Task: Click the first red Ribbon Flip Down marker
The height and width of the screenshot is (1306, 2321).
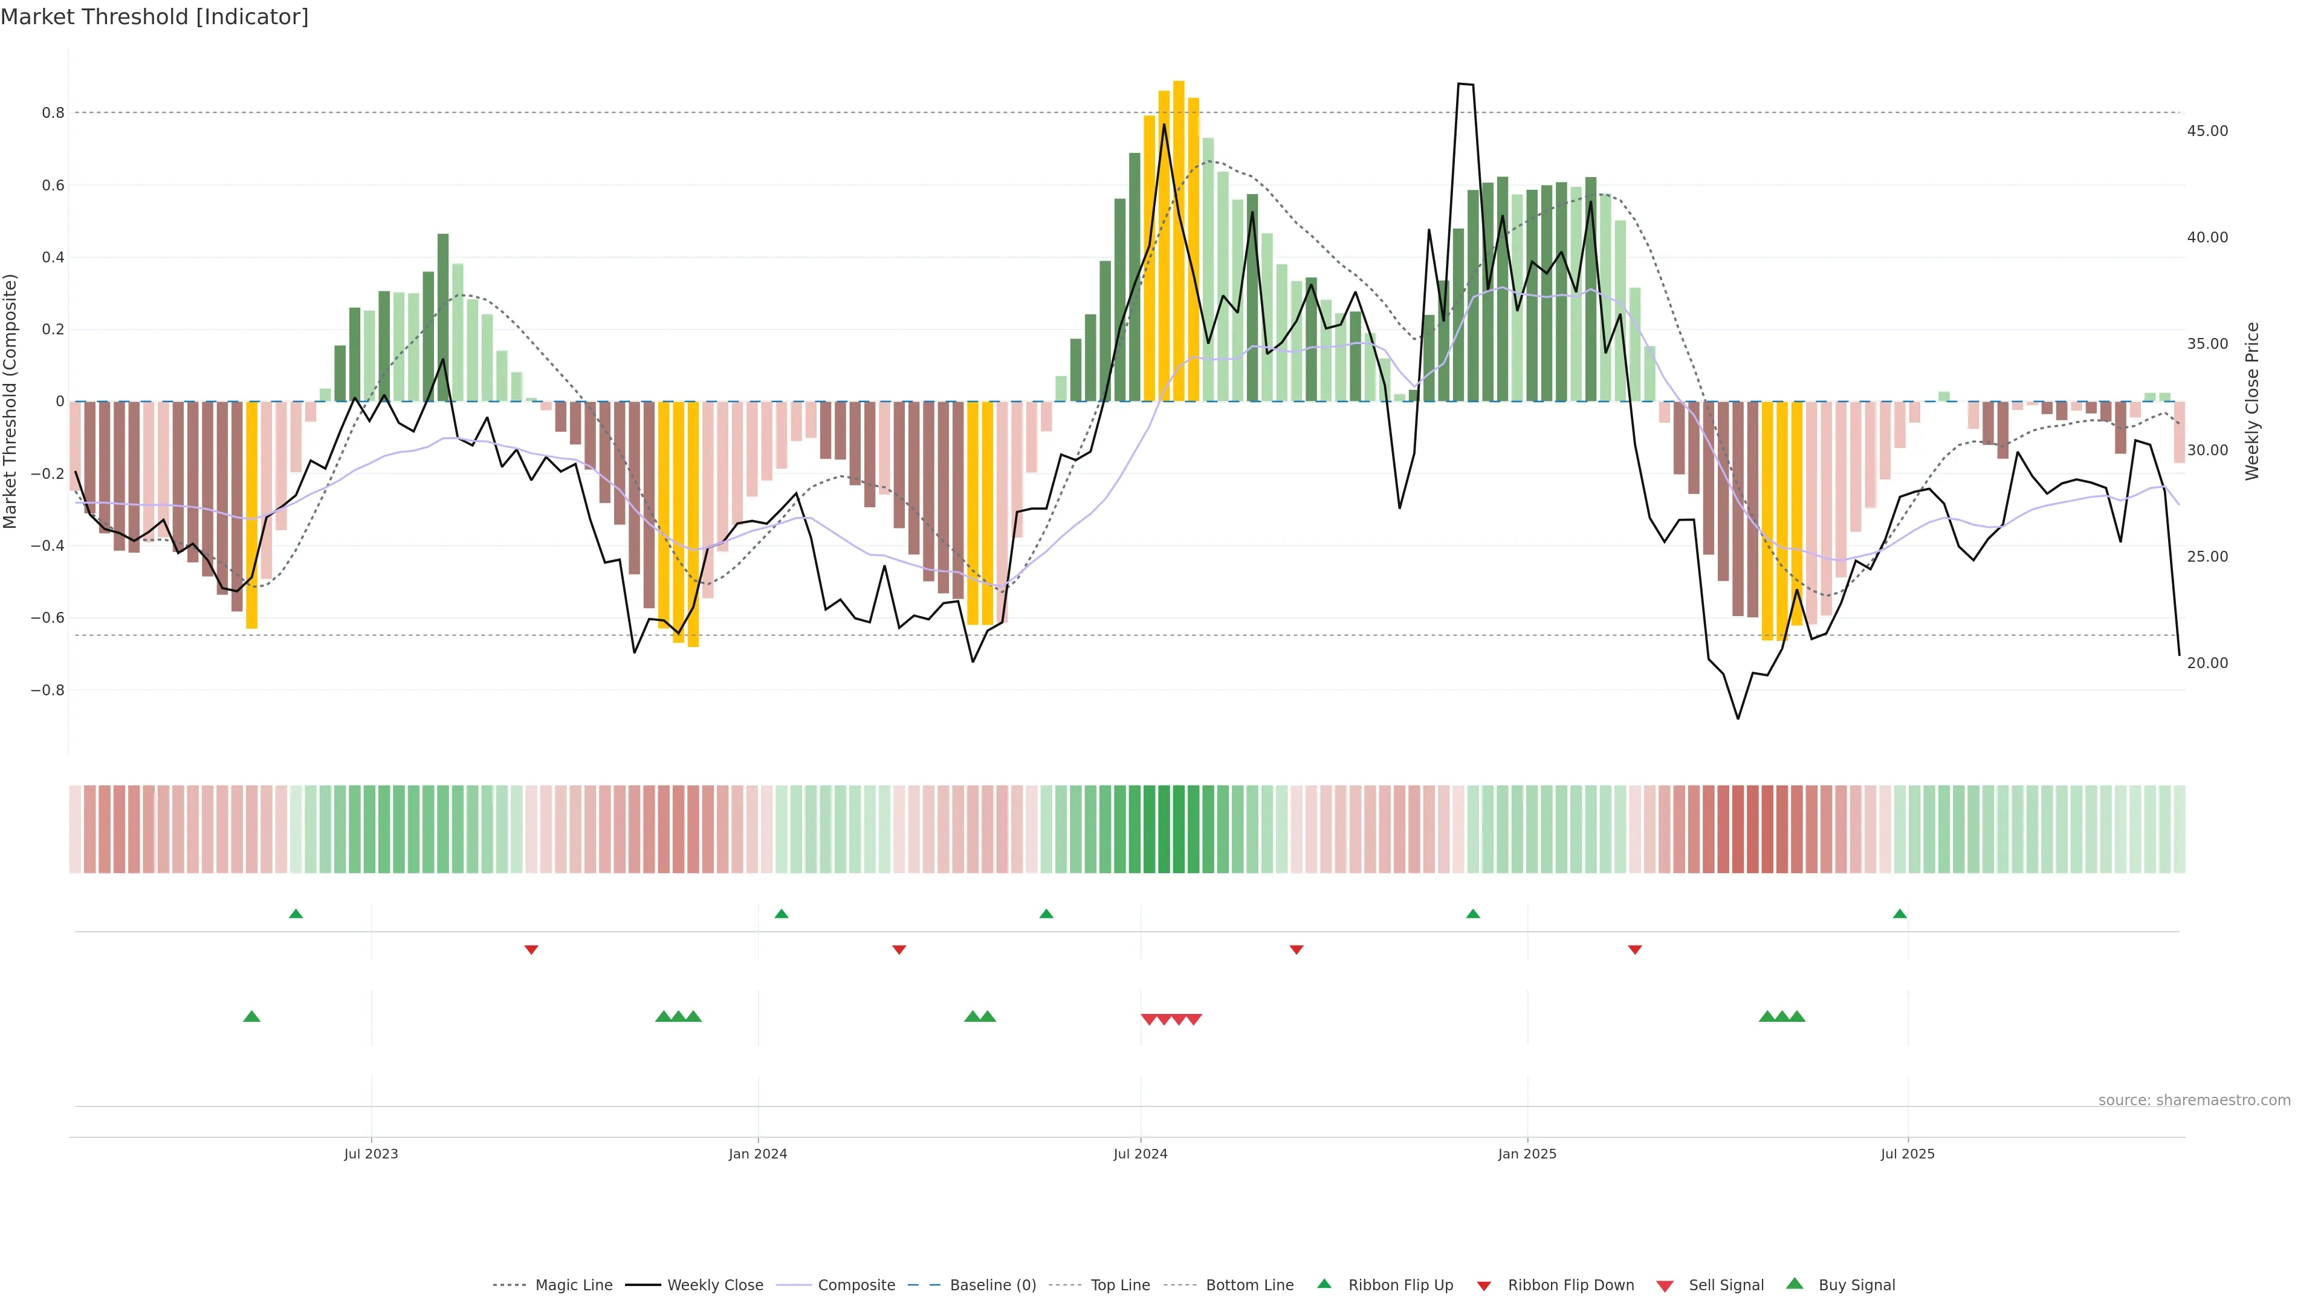Action: coord(531,949)
